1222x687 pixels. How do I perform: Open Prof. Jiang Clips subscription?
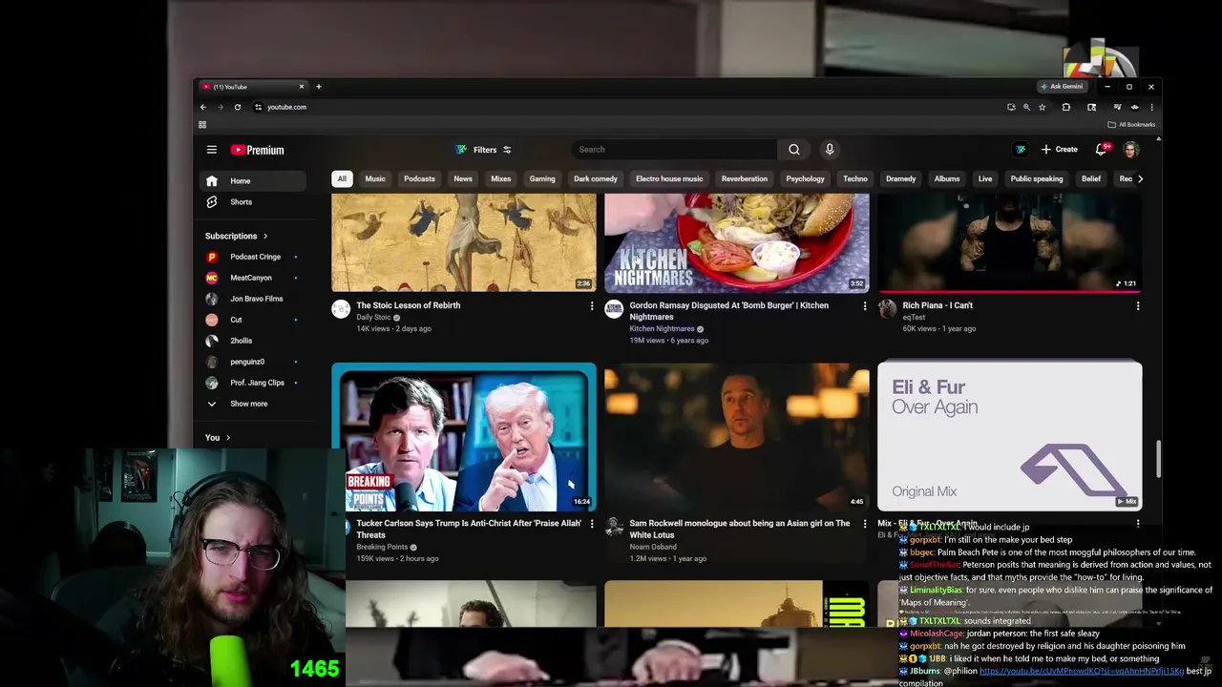253,383
